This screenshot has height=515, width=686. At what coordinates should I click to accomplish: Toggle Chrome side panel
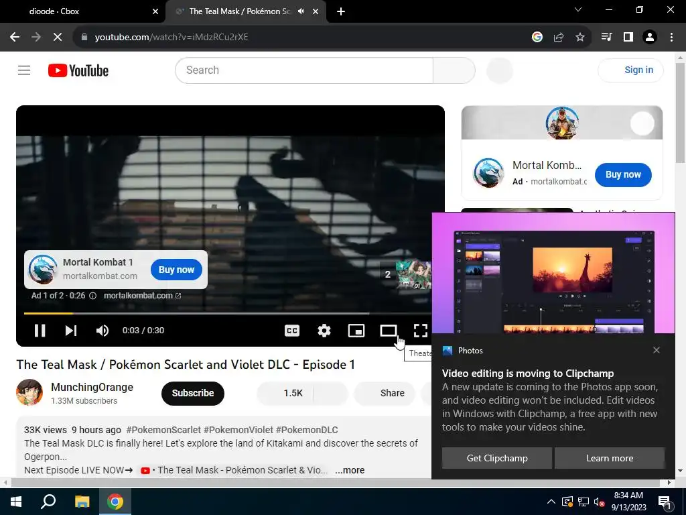pyautogui.click(x=628, y=38)
